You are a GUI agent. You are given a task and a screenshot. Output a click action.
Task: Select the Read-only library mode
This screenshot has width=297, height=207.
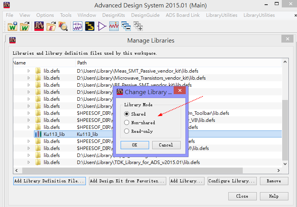126,131
